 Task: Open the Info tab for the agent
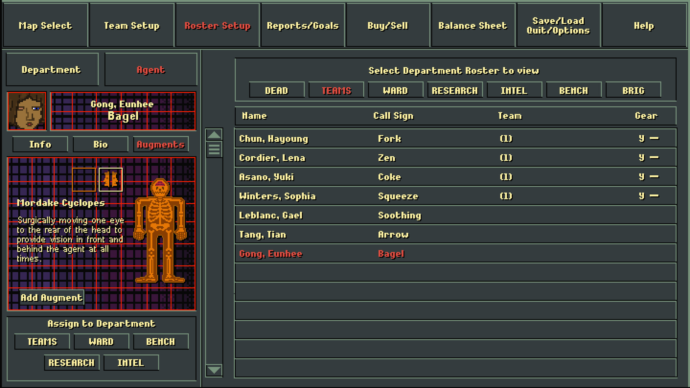coord(40,144)
